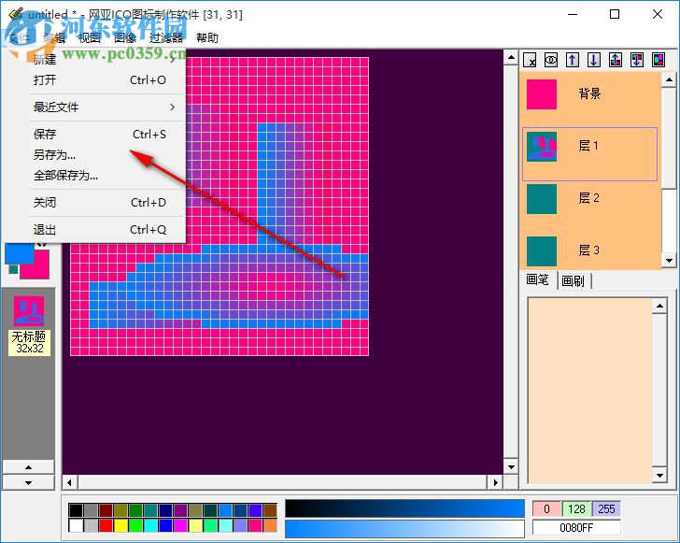Viewport: 680px width, 543px height.
Task: Click the blue value field showing 255
Action: pyautogui.click(x=606, y=508)
